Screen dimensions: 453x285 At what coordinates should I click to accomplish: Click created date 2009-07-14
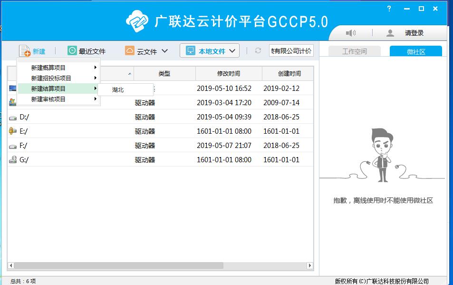[x=281, y=103]
